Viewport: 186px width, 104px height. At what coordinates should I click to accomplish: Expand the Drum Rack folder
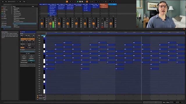[13, 13]
